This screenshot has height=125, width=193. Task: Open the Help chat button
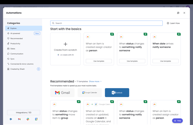pyautogui.click(x=177, y=121)
